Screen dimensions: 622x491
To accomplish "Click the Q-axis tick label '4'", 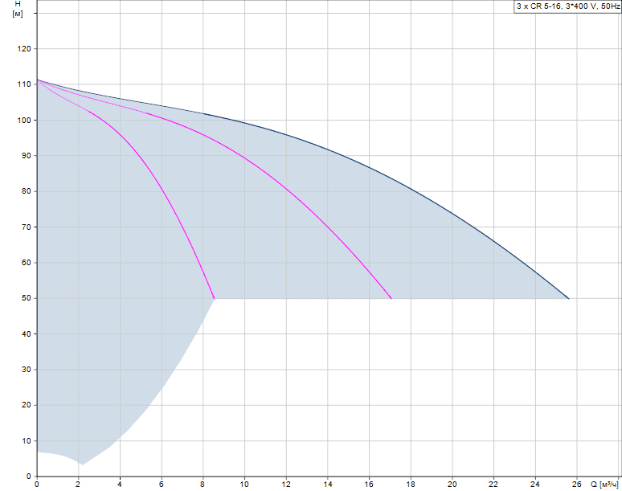I will tap(120, 485).
